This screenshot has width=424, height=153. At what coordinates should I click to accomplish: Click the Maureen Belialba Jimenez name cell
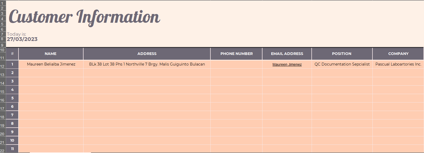51,64
